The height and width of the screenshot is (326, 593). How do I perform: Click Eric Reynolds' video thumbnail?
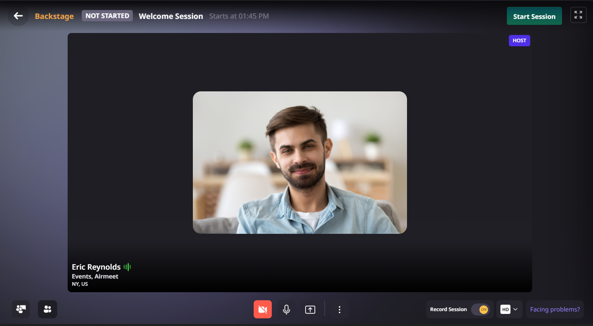click(x=300, y=163)
